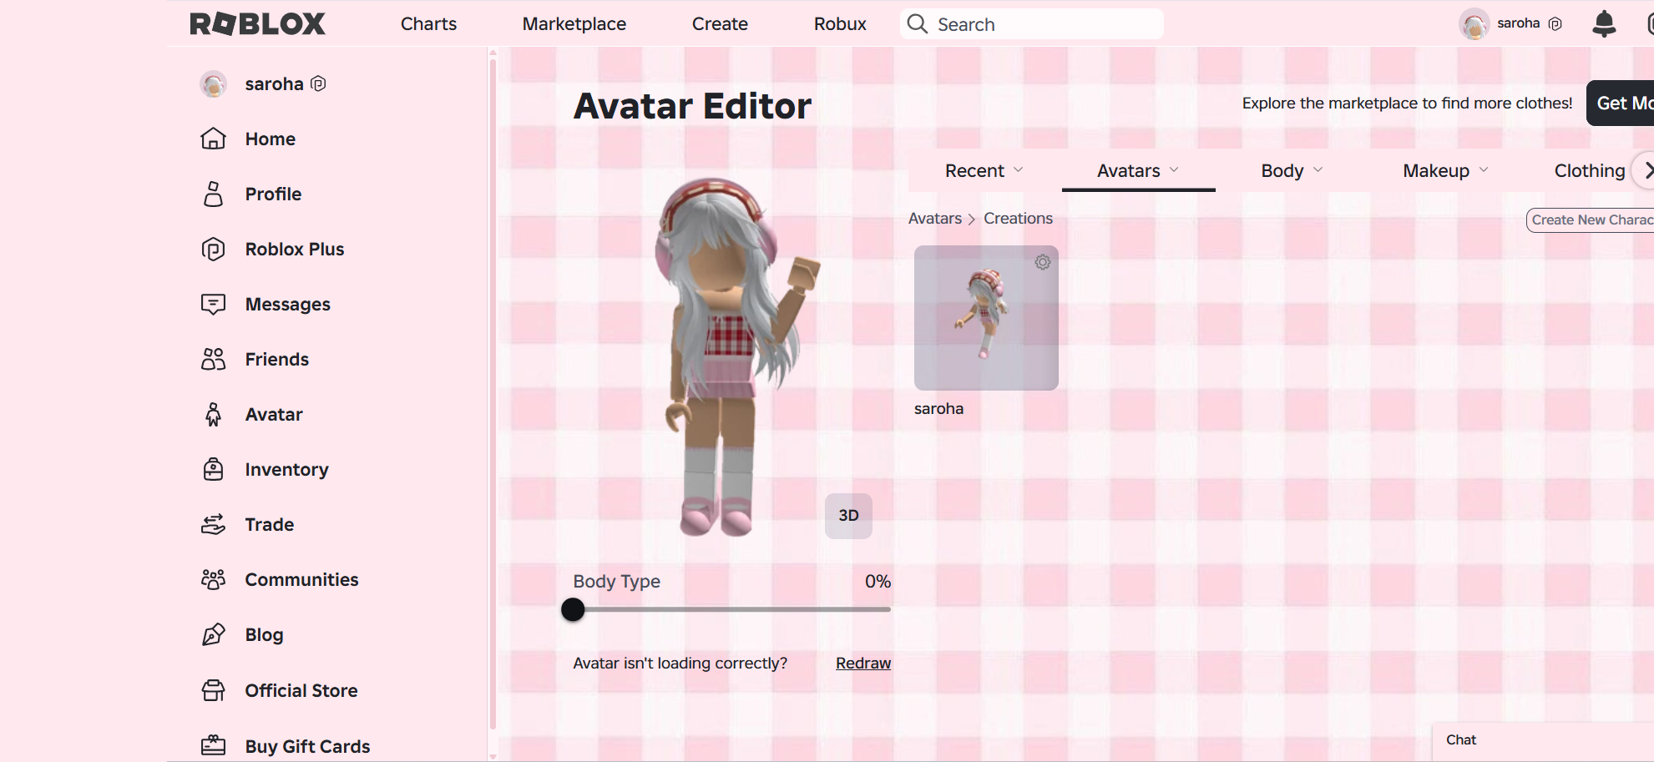Screen dimensions: 1654x762
Task: Click the '0%' body type value
Action: click(x=878, y=581)
